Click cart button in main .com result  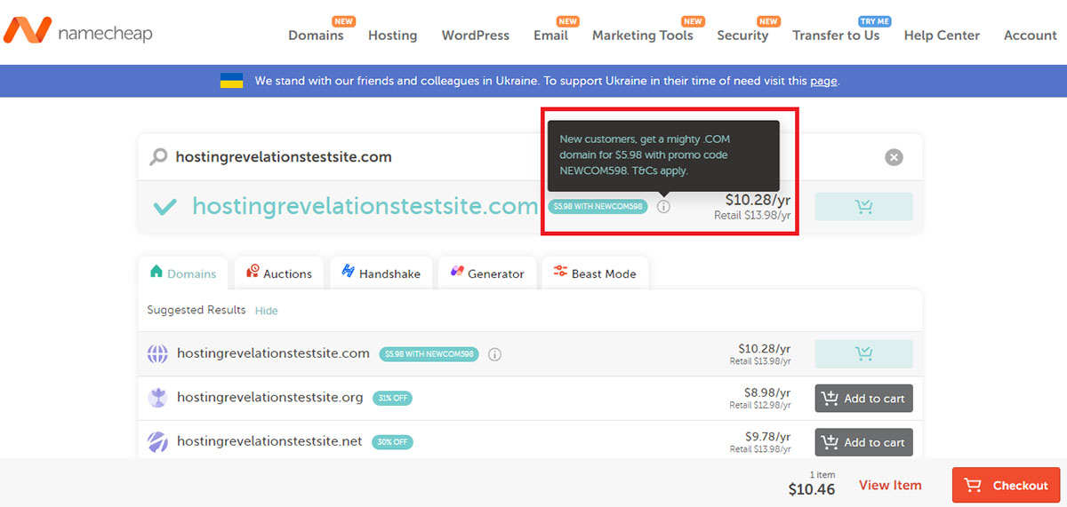tap(863, 207)
